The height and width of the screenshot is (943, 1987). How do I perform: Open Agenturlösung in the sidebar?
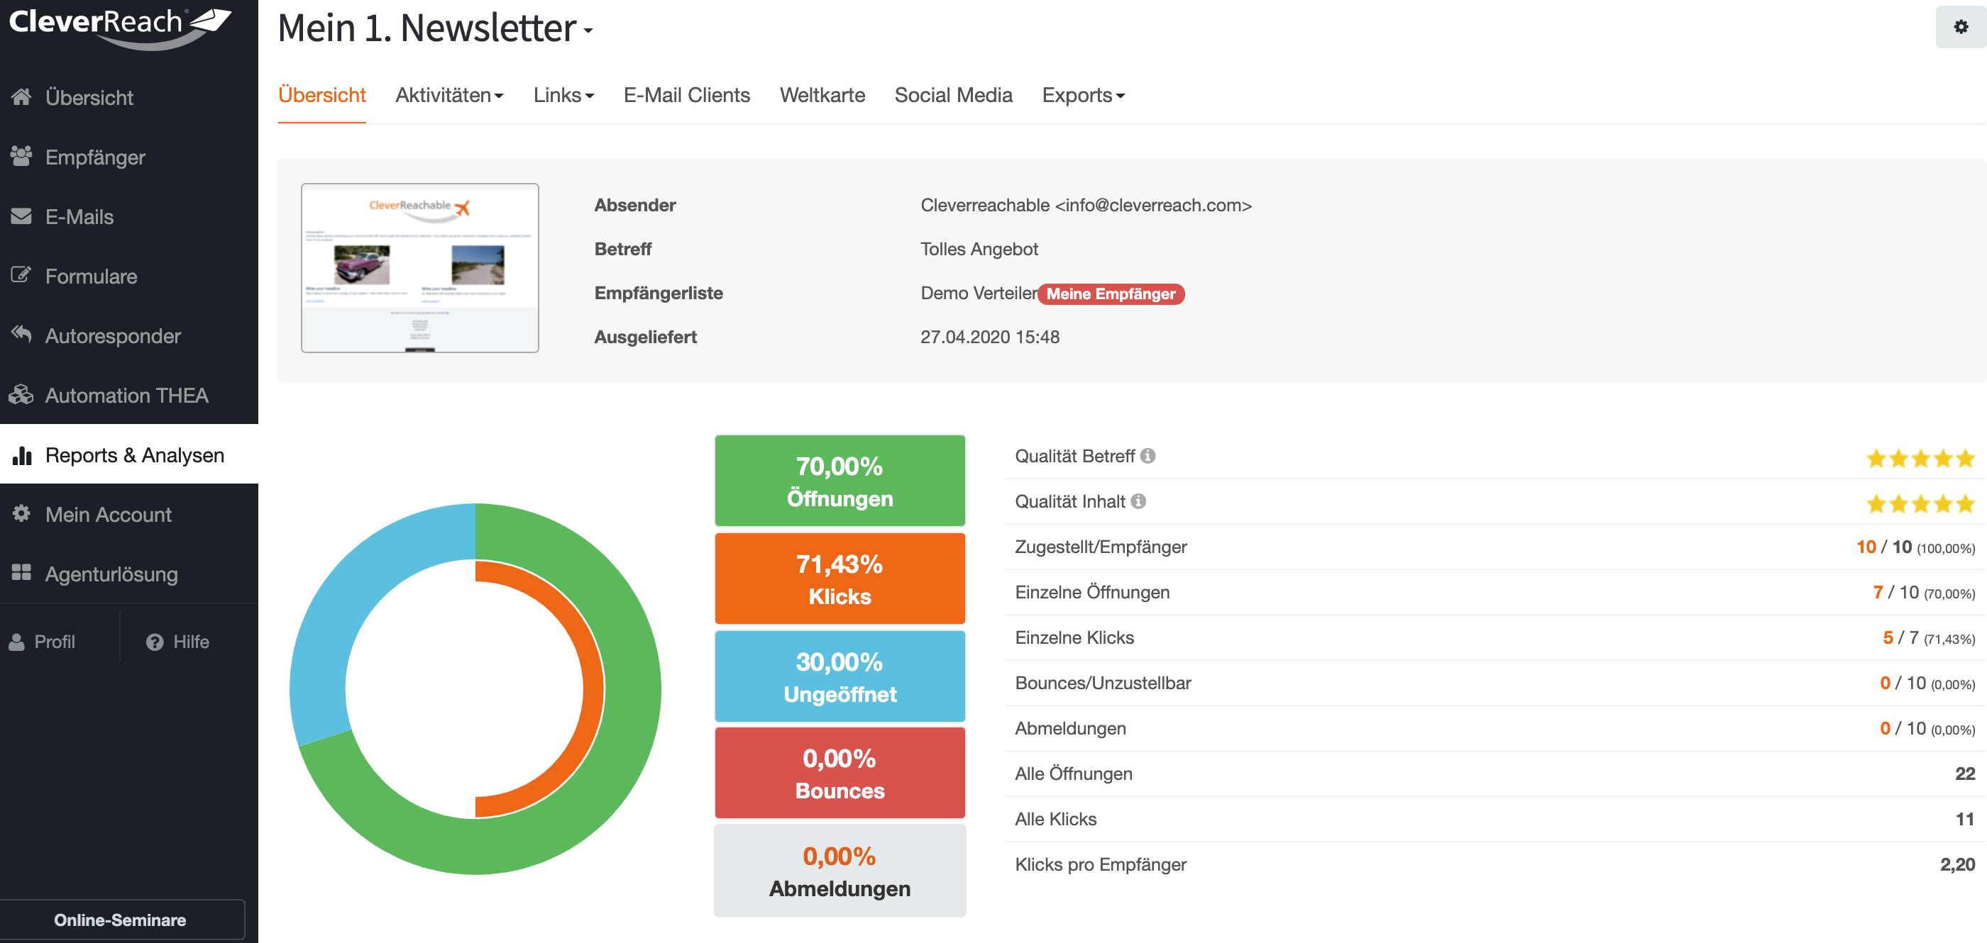point(129,573)
